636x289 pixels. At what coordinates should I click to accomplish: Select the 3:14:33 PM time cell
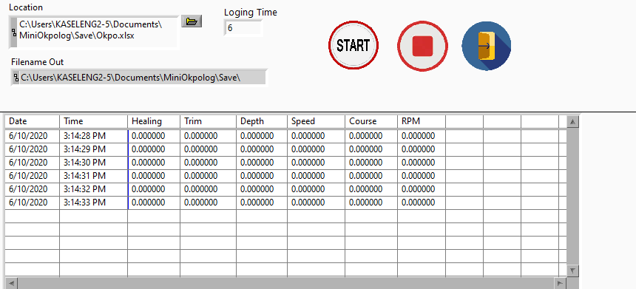[x=94, y=203]
